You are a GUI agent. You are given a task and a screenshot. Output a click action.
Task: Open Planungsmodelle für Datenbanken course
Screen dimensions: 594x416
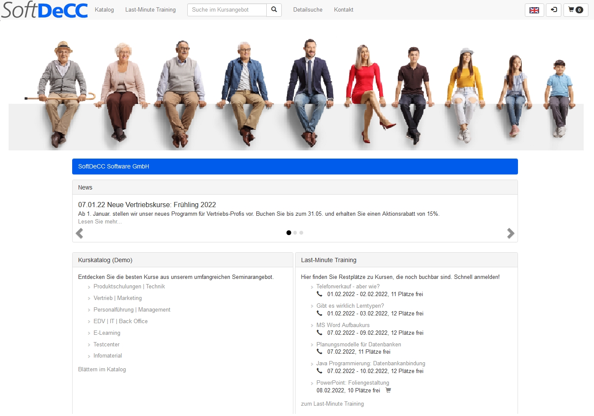point(359,345)
